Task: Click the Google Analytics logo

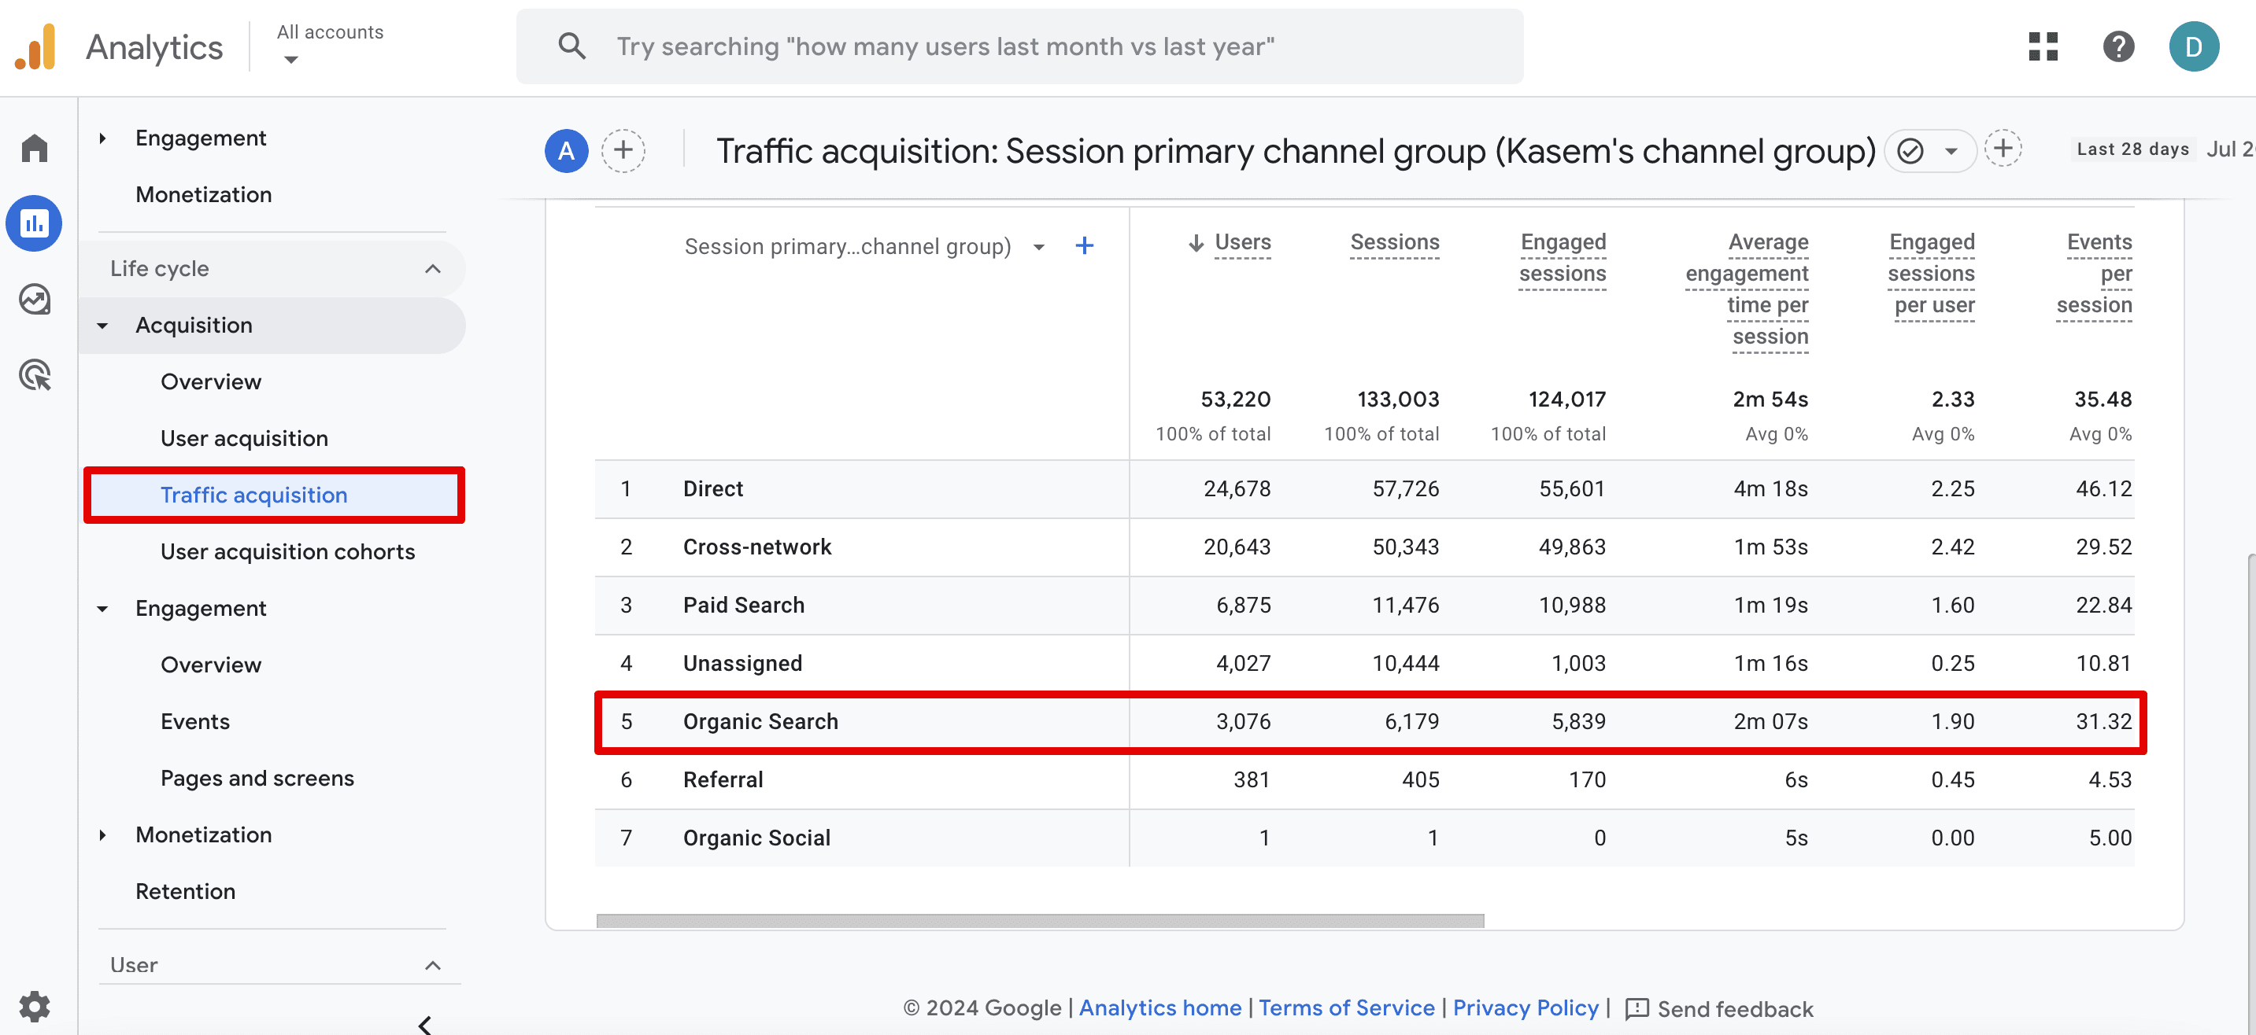Action: (36, 46)
